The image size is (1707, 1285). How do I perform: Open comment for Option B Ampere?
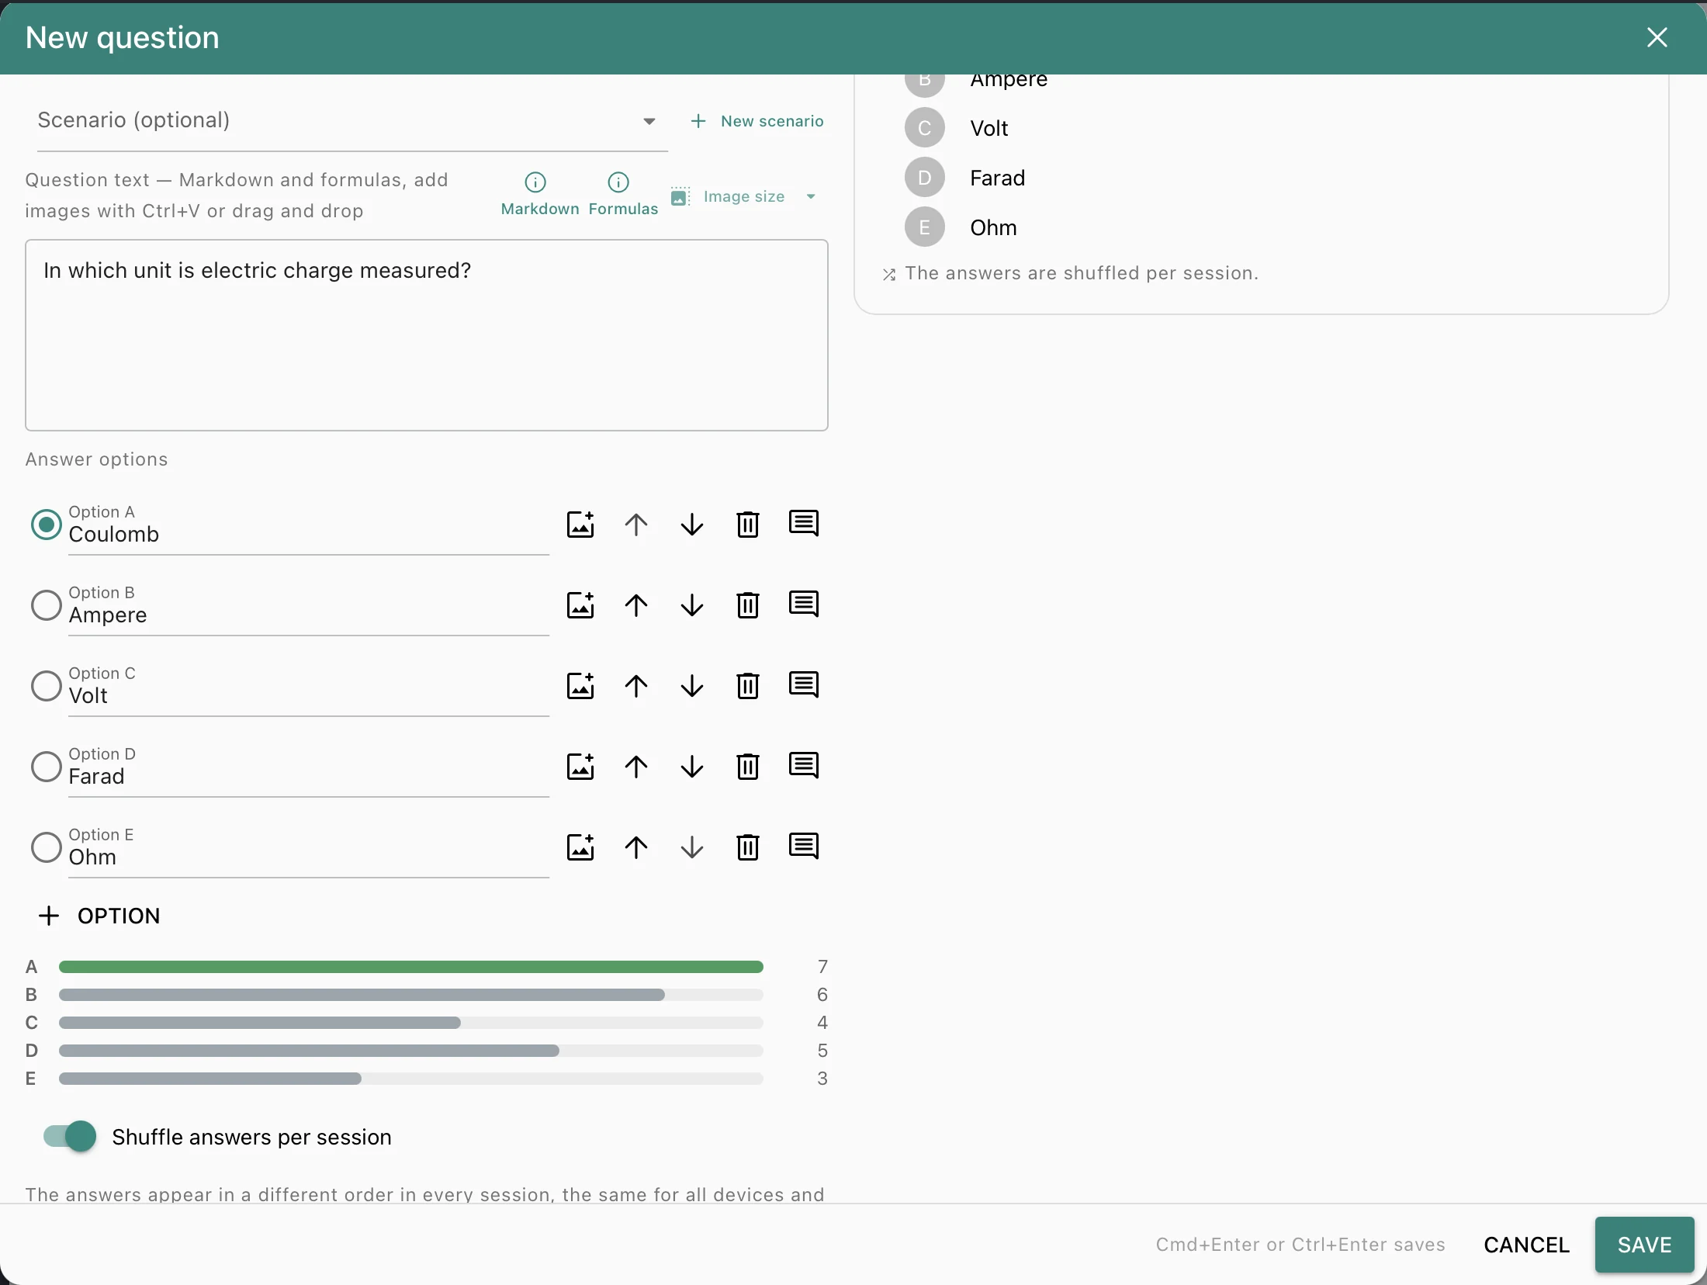[804, 605]
